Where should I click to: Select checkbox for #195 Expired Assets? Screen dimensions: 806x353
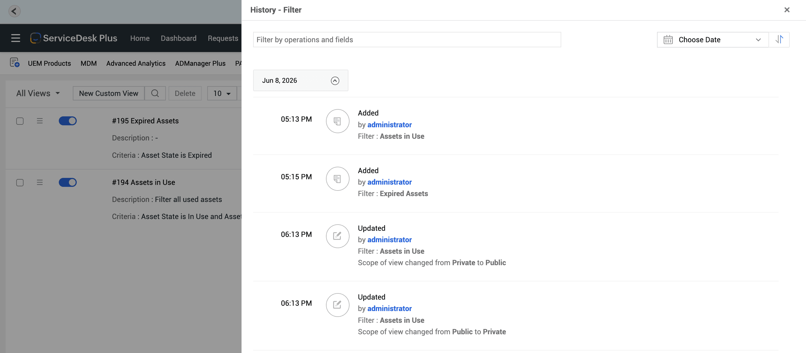[20, 121]
